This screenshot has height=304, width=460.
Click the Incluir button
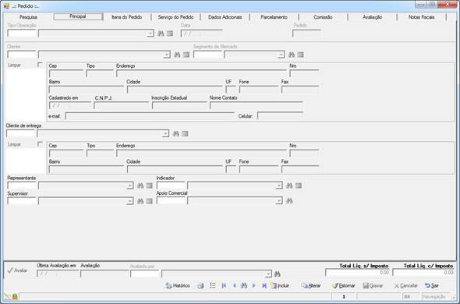(280, 285)
